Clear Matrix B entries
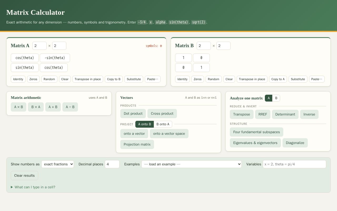Viewport: 337px width, 211px height. click(229, 79)
